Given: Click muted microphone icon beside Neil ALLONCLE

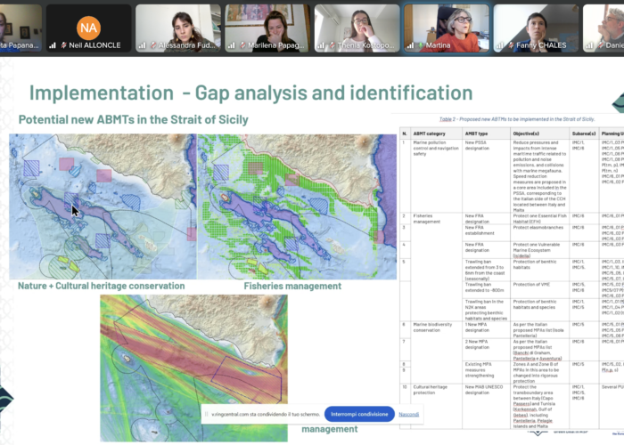Looking at the screenshot, I should tap(61, 44).
